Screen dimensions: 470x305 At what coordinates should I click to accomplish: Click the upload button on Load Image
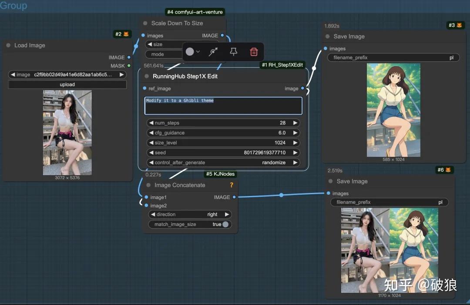[67, 84]
